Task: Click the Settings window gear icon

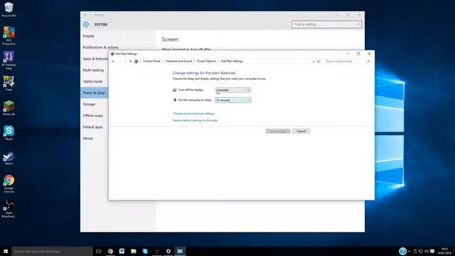Action: (x=86, y=24)
